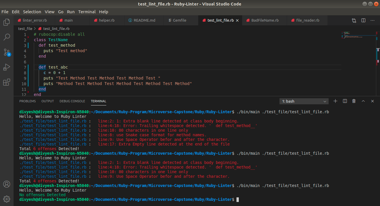Image resolution: width=380 pixels, height=206 pixels.
Task: Click the Open Changes compare icon
Action: click(354, 20)
